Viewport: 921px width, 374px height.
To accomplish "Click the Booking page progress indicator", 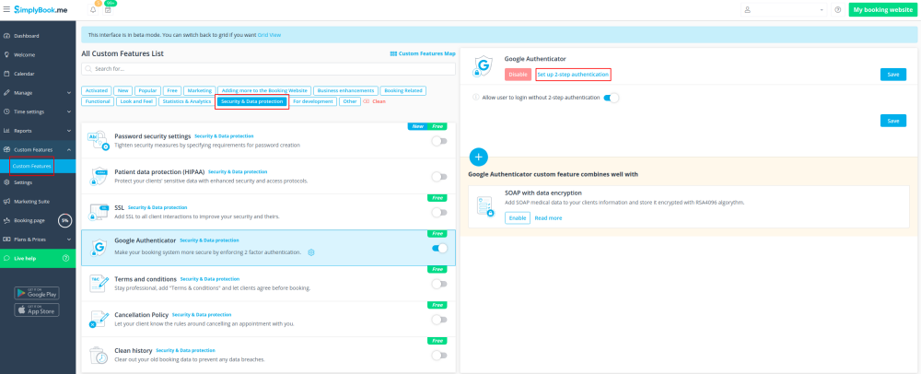I will [x=64, y=220].
